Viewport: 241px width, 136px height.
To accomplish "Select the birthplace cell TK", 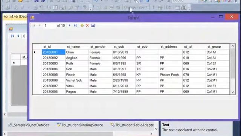I will pos(147,69).
